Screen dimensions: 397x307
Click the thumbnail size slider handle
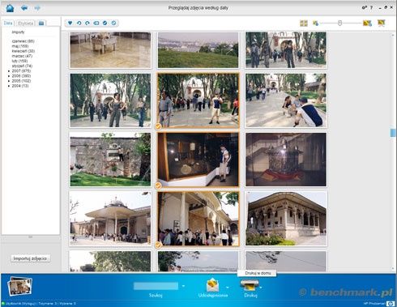pos(339,23)
